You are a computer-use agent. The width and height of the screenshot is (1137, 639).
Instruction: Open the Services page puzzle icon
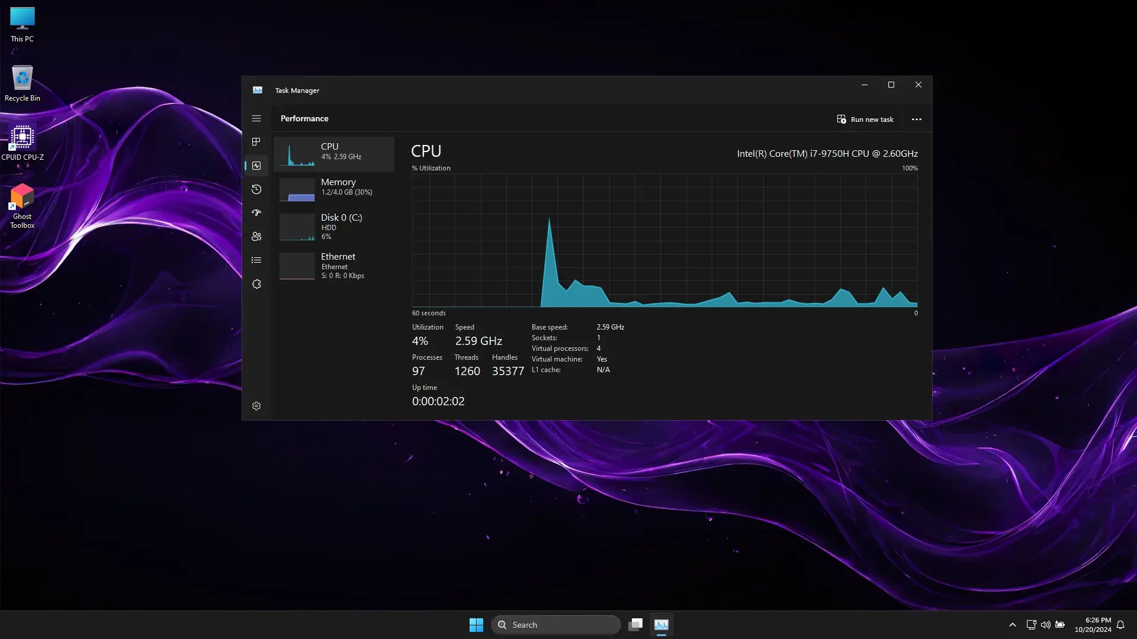click(x=256, y=284)
